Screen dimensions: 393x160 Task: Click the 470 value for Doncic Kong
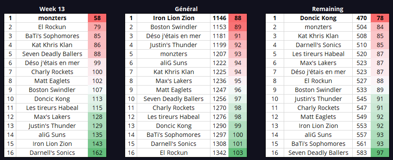point(361,18)
